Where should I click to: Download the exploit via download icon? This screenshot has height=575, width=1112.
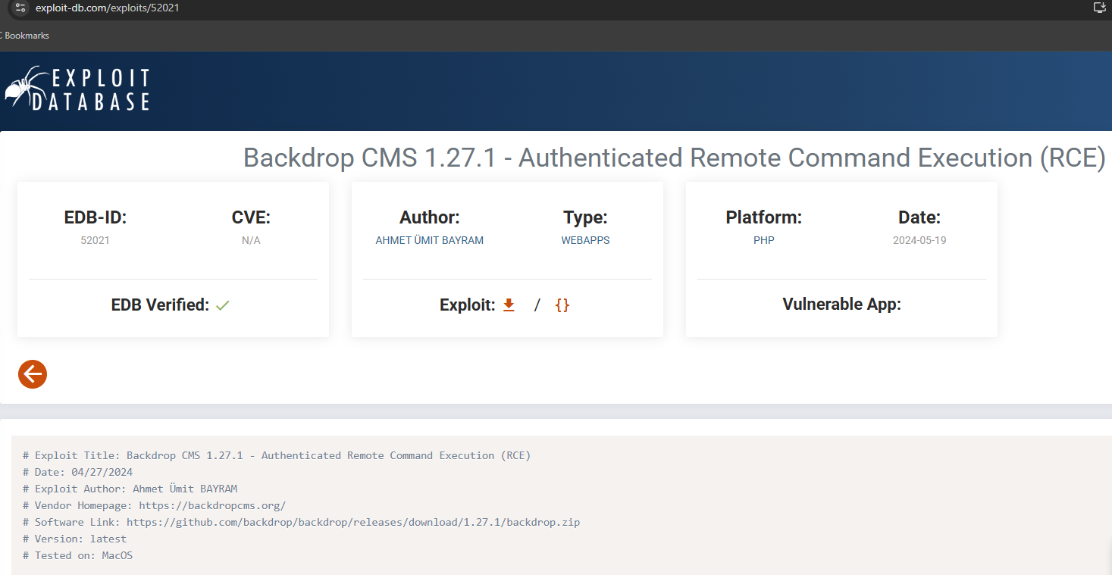509,305
